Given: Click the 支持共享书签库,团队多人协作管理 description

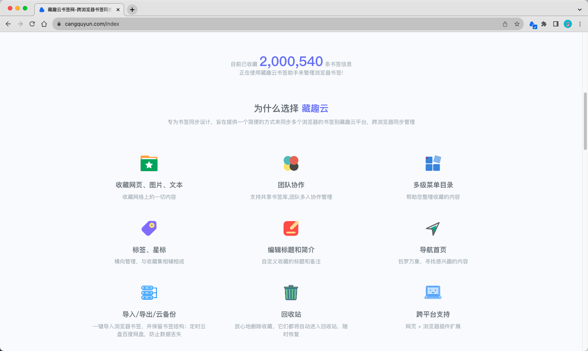Looking at the screenshot, I should [x=291, y=197].
